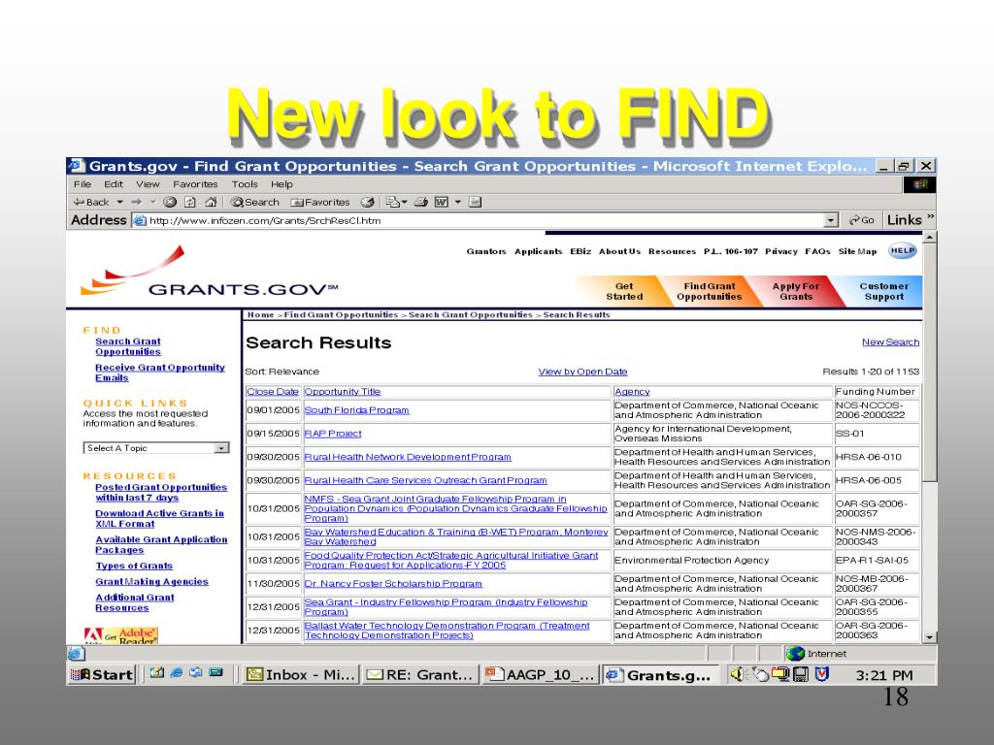Open the View menu
Image resolution: width=994 pixels, height=745 pixels.
[x=148, y=184]
